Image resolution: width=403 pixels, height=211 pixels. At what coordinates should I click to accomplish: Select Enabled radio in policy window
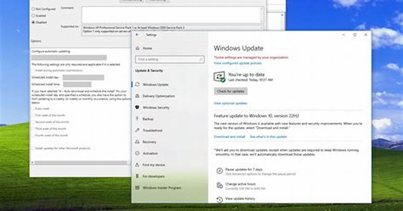pos(33,16)
